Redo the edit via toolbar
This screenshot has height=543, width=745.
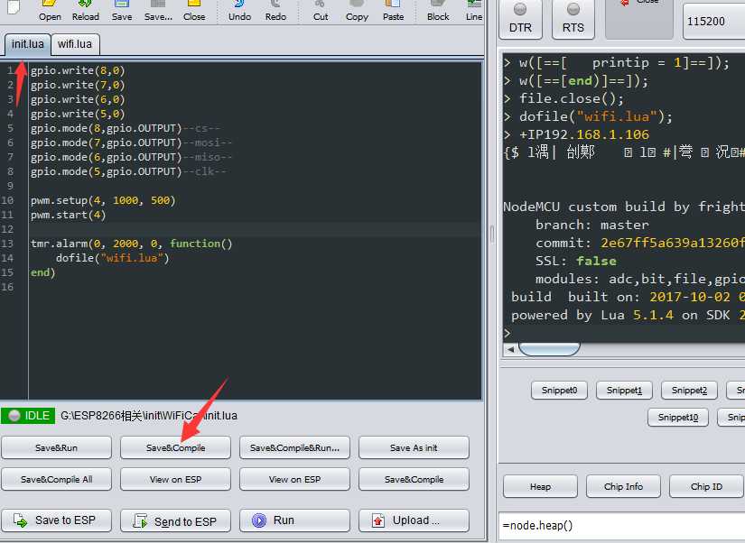[x=275, y=12]
